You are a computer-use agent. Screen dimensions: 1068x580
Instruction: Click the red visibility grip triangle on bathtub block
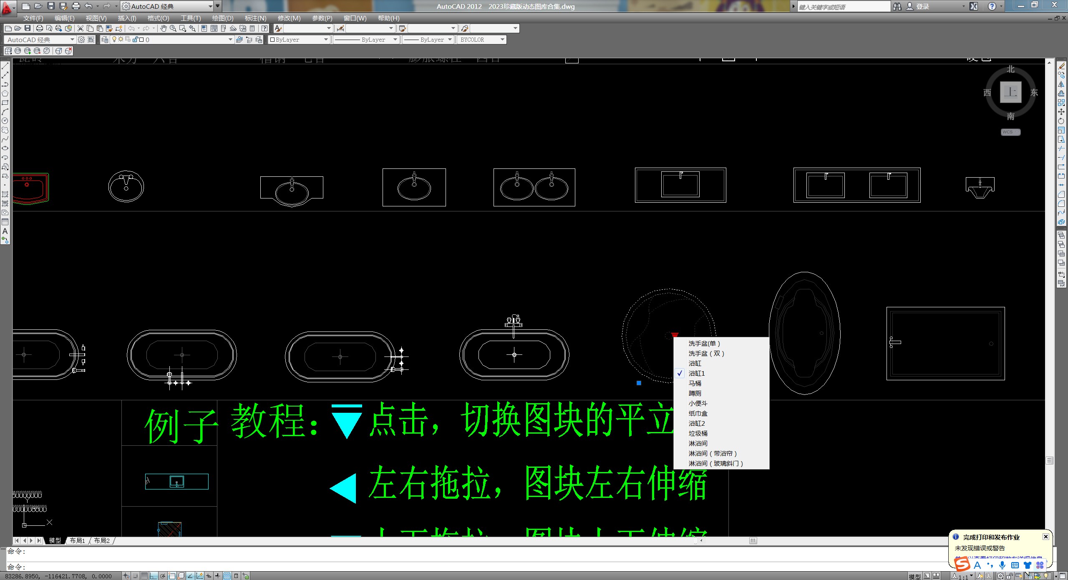pyautogui.click(x=675, y=335)
